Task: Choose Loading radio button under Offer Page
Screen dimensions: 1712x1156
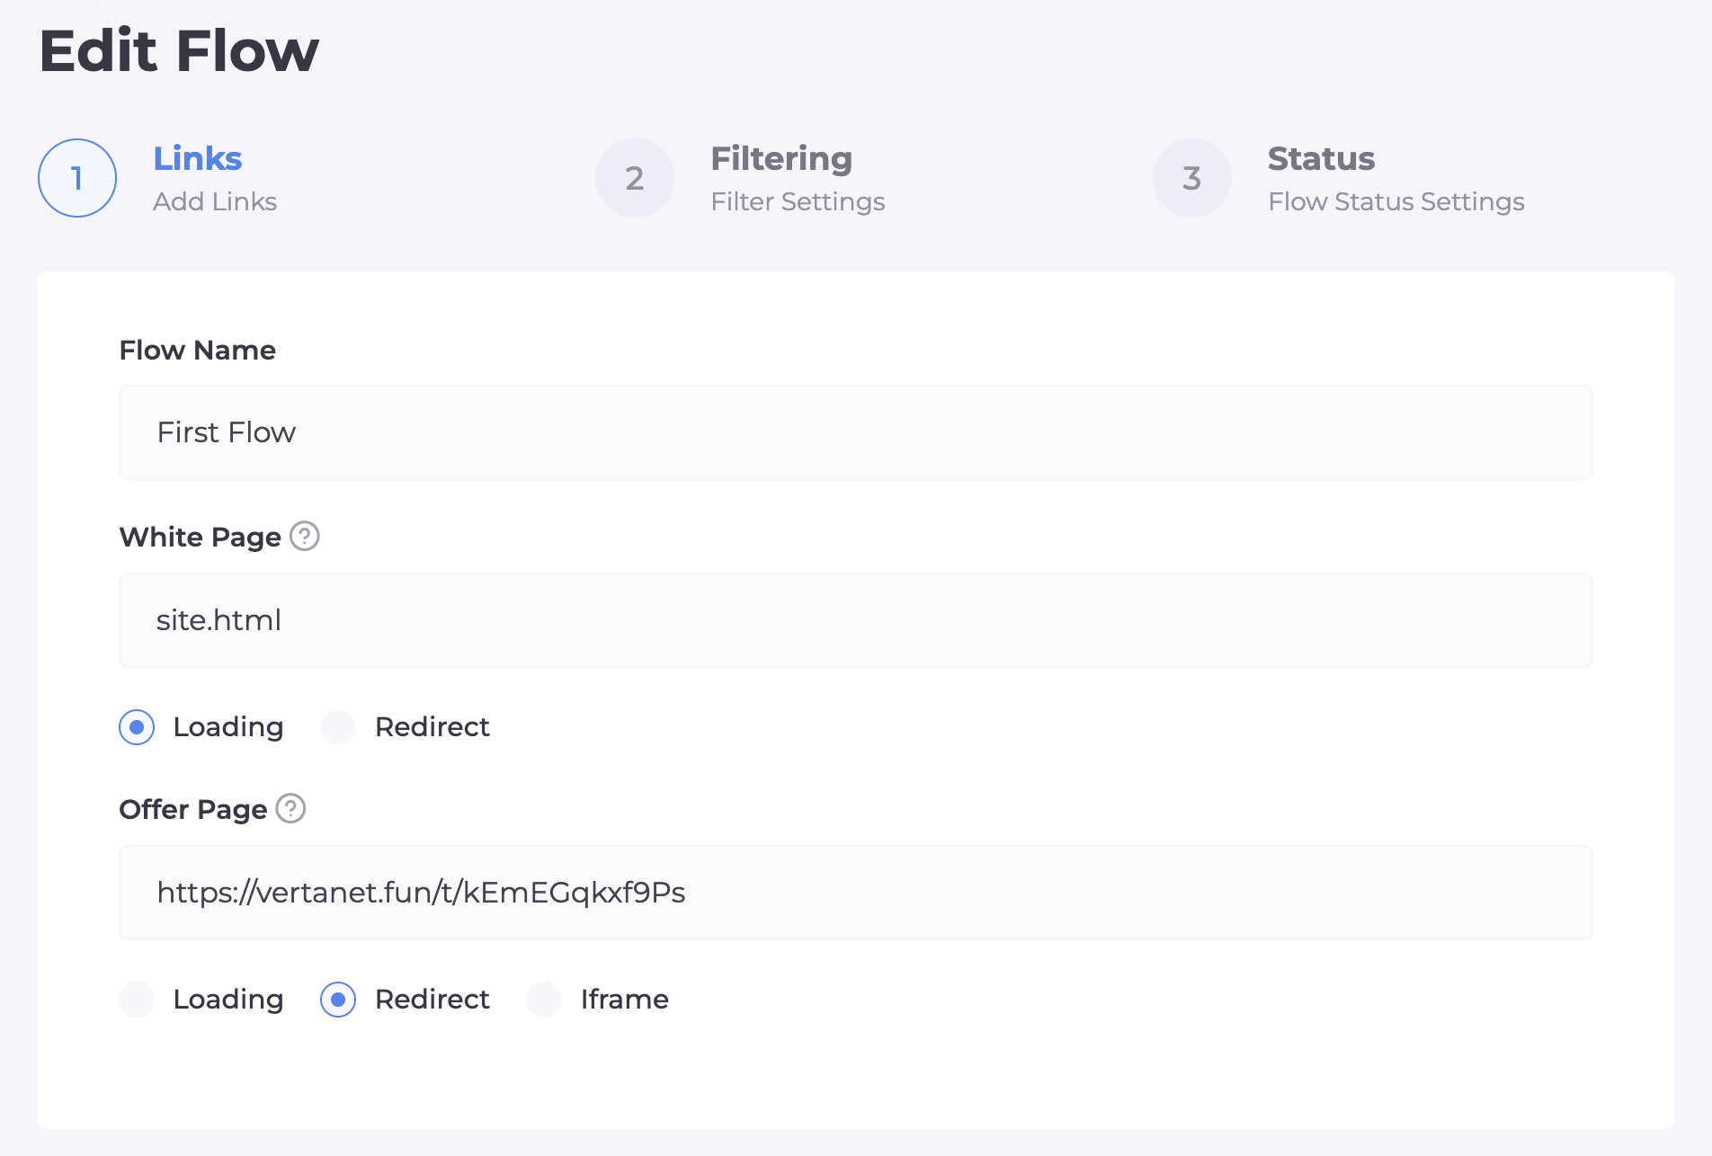Action: tap(137, 999)
